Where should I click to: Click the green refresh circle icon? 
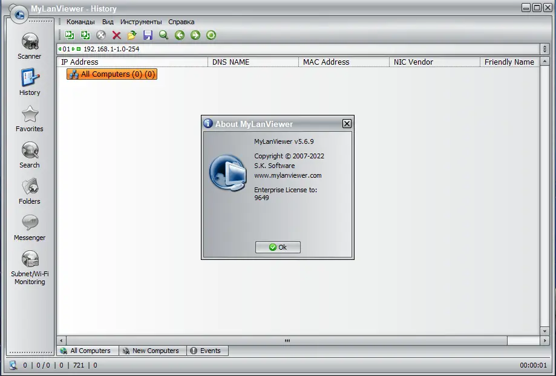(x=211, y=35)
